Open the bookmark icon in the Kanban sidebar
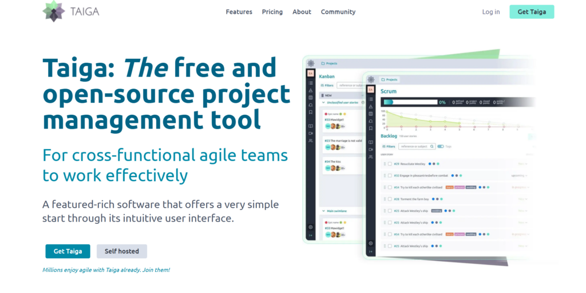 pyautogui.click(x=311, y=112)
